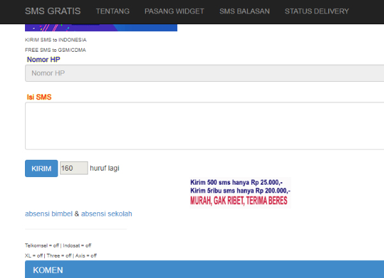Click the 'Isi SMS' orange label
Image resolution: width=384 pixels, height=278 pixels.
[39, 97]
